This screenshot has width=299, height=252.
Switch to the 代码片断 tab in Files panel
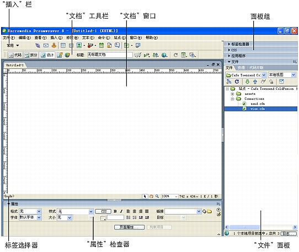(257, 68)
